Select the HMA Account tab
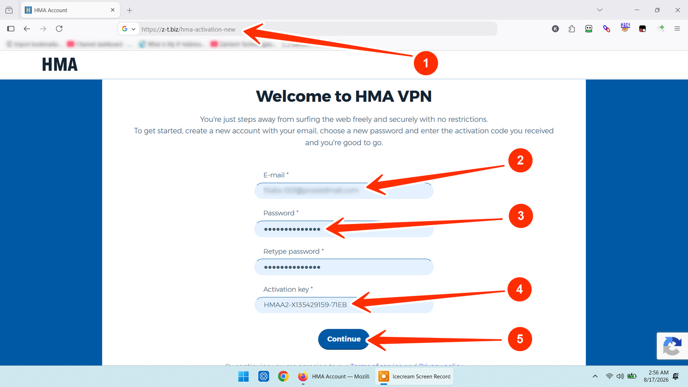Viewport: 688px width, 387px height. [70, 10]
